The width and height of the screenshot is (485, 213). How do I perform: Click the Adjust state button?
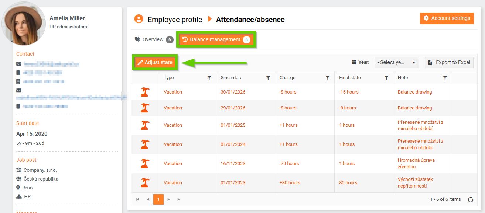point(155,62)
